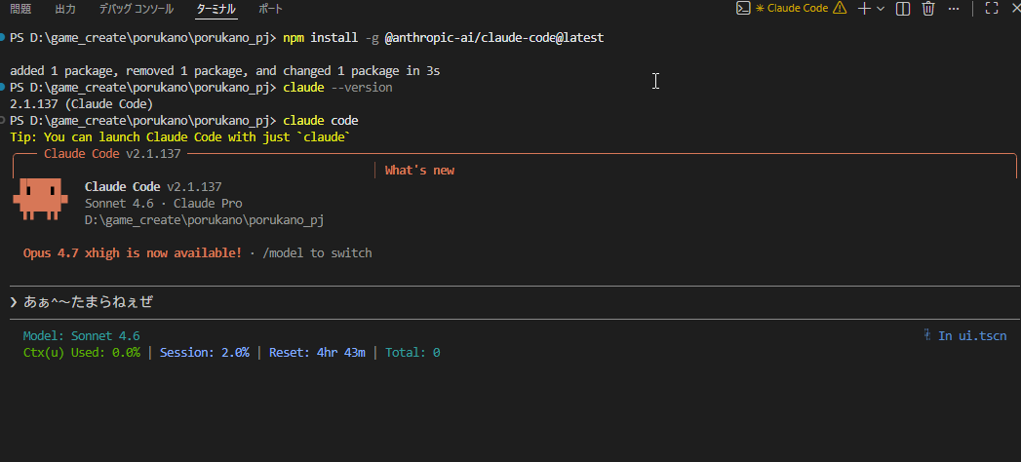
Task: Click 'Session: 2.0%' status entry
Action: pos(205,353)
